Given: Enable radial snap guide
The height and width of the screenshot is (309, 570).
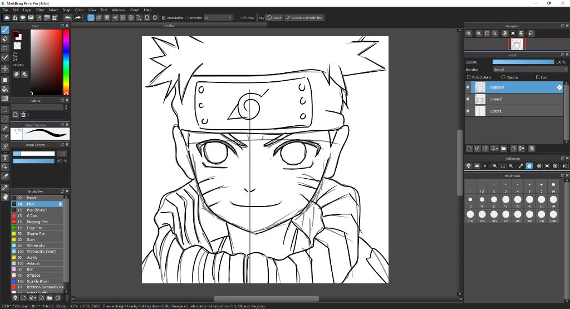Looking at the screenshot, I should coord(123,17).
